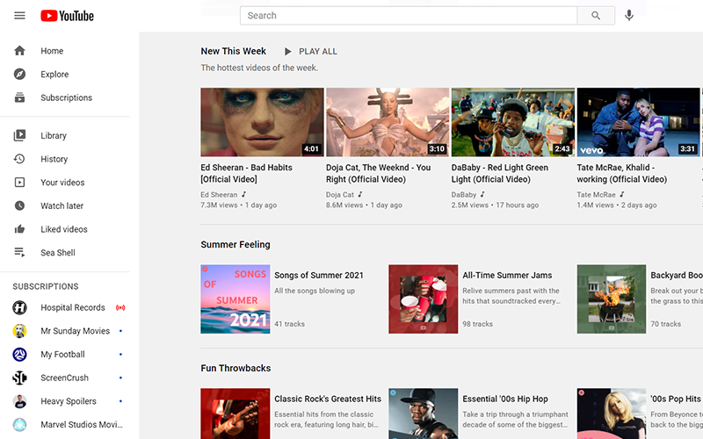Image resolution: width=703 pixels, height=439 pixels.
Task: Open Ed Sheeran - Bad Habits video title
Action: 246,173
